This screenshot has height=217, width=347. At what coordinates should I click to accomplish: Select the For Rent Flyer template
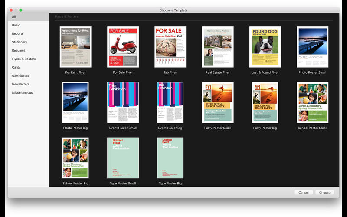pyautogui.click(x=75, y=47)
